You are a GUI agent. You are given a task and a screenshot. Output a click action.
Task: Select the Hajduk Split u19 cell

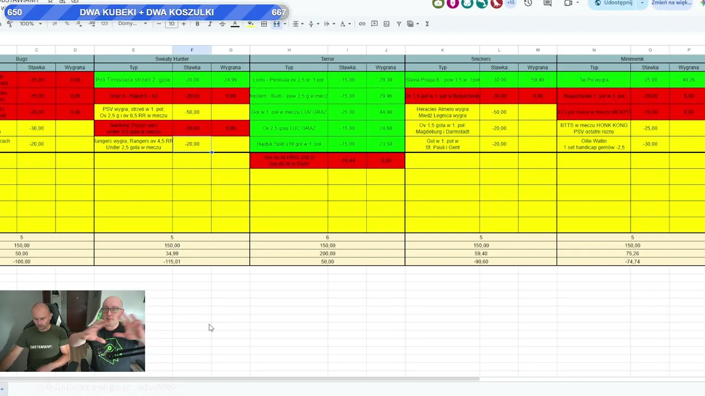click(289, 144)
